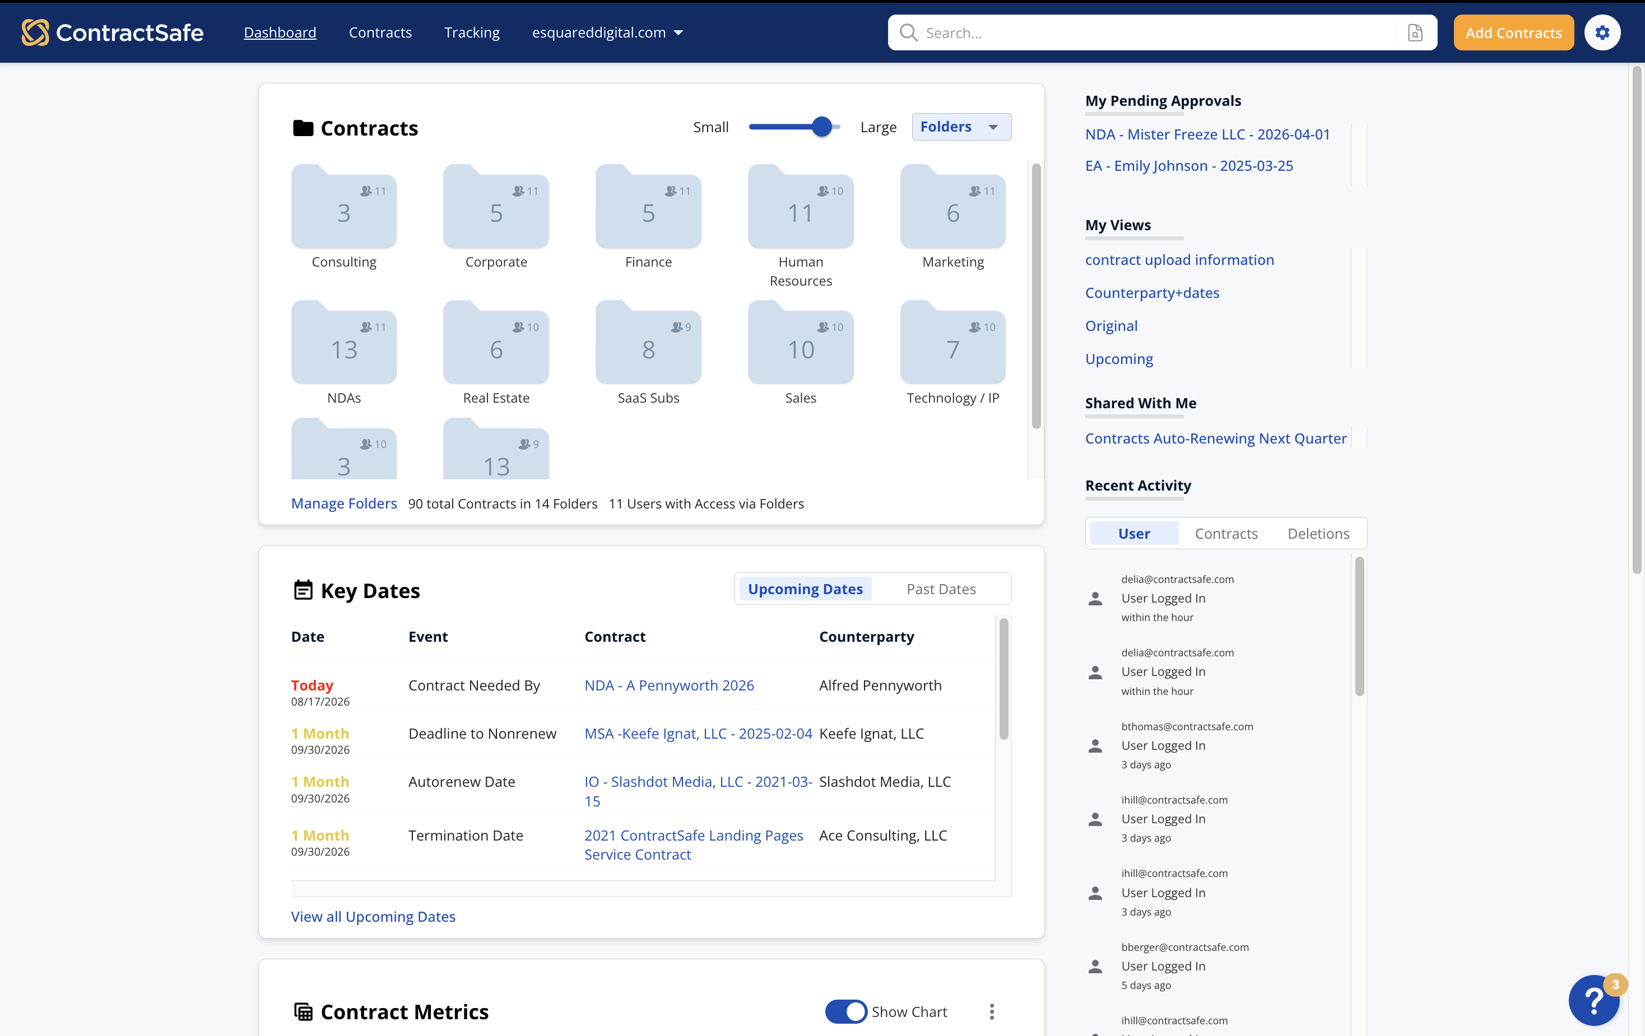Click the Recent Activity scrollbar
This screenshot has height=1036, width=1645.
1359,626
